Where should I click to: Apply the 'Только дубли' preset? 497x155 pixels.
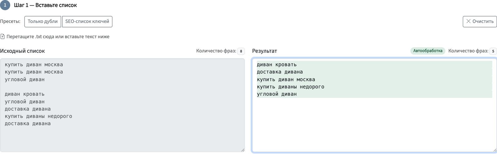tap(43, 21)
